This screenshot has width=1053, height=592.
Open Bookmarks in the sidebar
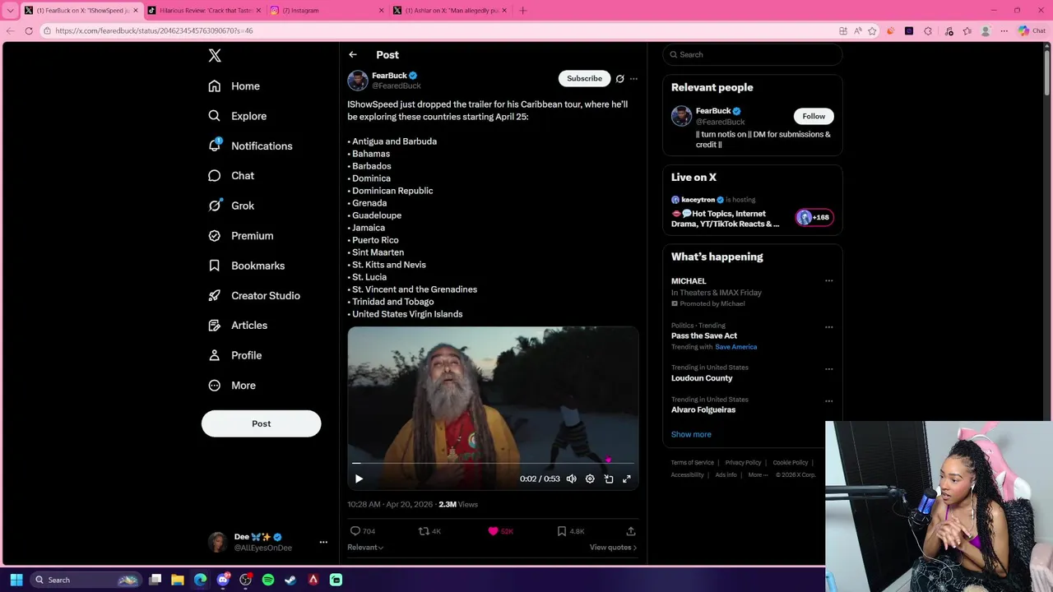(x=246, y=266)
